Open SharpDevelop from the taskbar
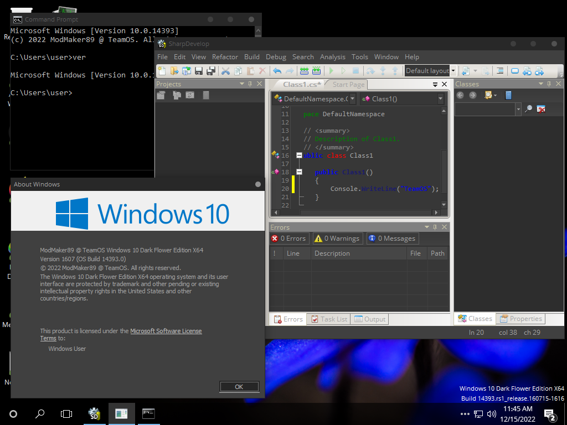Viewport: 567px width, 425px height. tap(94, 413)
